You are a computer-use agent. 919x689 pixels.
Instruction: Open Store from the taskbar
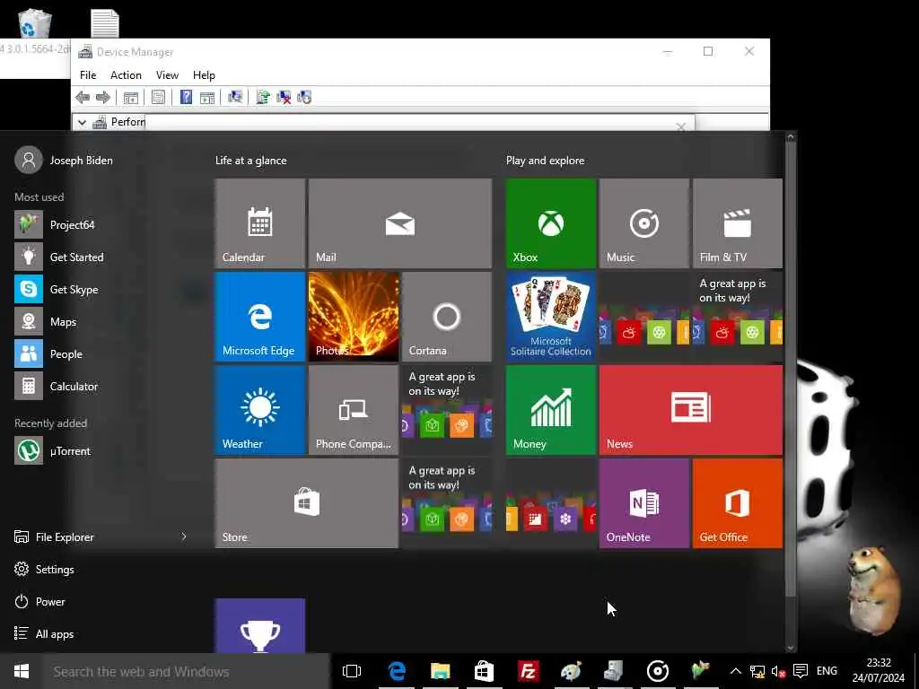[x=484, y=671]
